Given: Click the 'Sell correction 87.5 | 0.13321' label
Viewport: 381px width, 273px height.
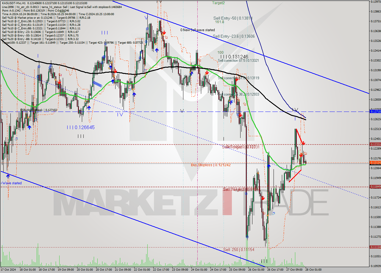Looking at the screenshot, I should tap(238, 60).
